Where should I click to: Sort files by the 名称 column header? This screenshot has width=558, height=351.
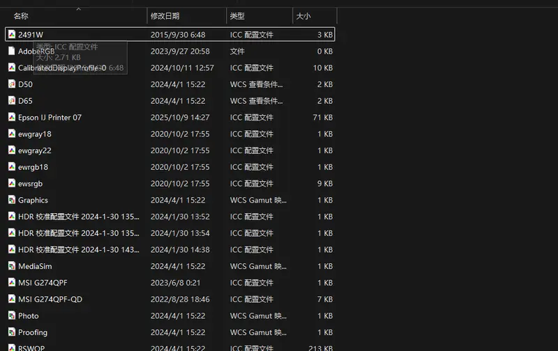coord(21,16)
